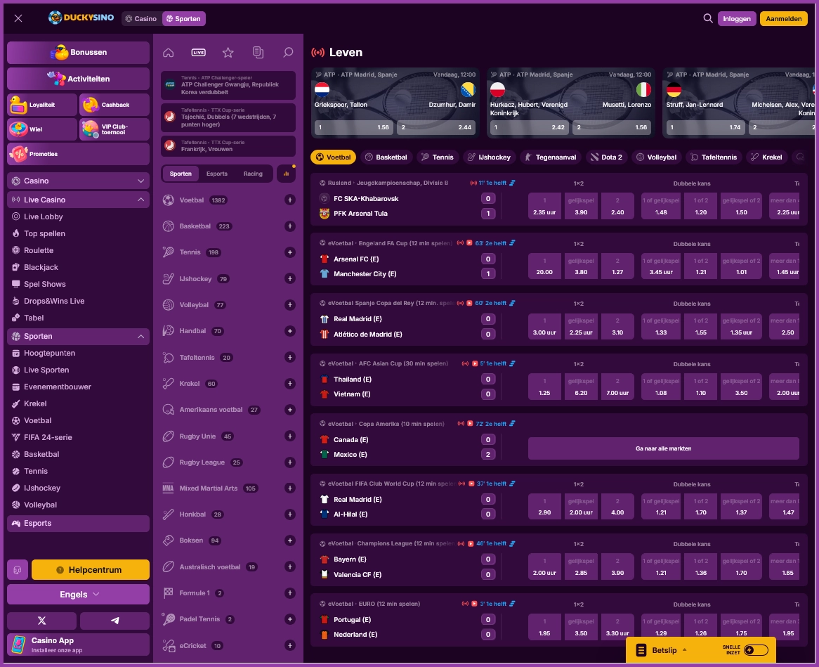Viewport: 819px width, 667px height.
Task: Close the sidebar with the X icon
Action: 18,18
